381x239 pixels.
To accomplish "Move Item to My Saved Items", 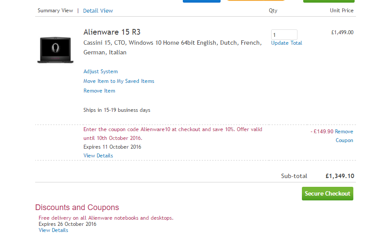I will (x=119, y=81).
